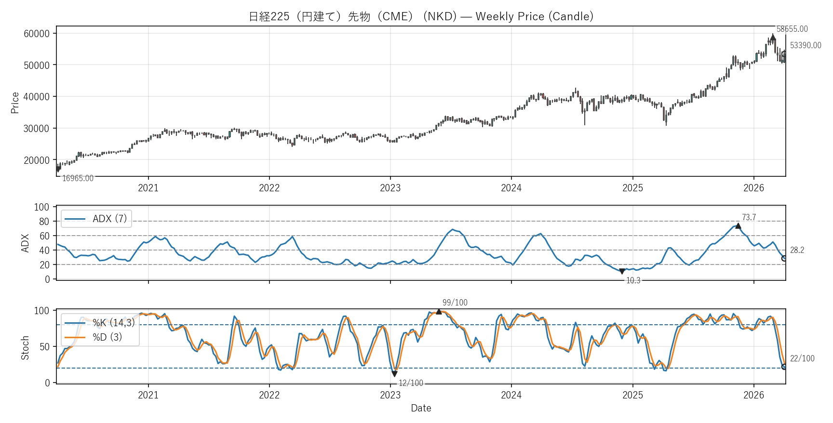833x423 pixels.
Task: Click the ADX (7) legend text
Action: [x=109, y=219]
